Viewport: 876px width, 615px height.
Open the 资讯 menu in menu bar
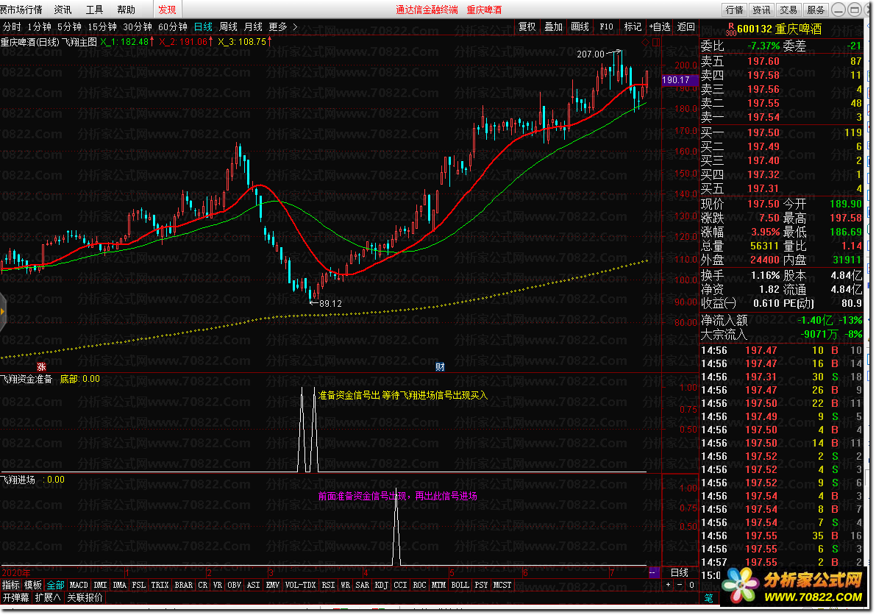pyautogui.click(x=63, y=10)
